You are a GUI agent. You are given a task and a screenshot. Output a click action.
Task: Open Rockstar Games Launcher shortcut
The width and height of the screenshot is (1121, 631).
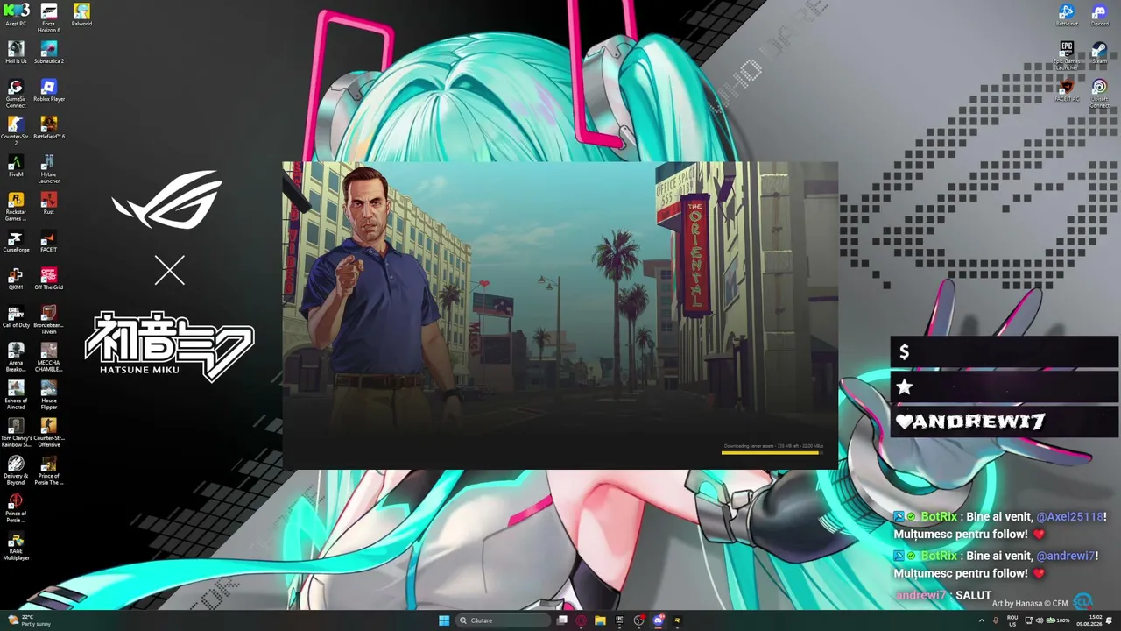16,206
